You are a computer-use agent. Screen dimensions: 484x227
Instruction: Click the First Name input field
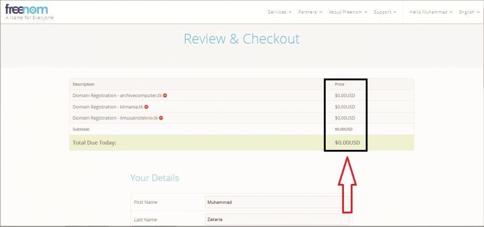(x=277, y=202)
